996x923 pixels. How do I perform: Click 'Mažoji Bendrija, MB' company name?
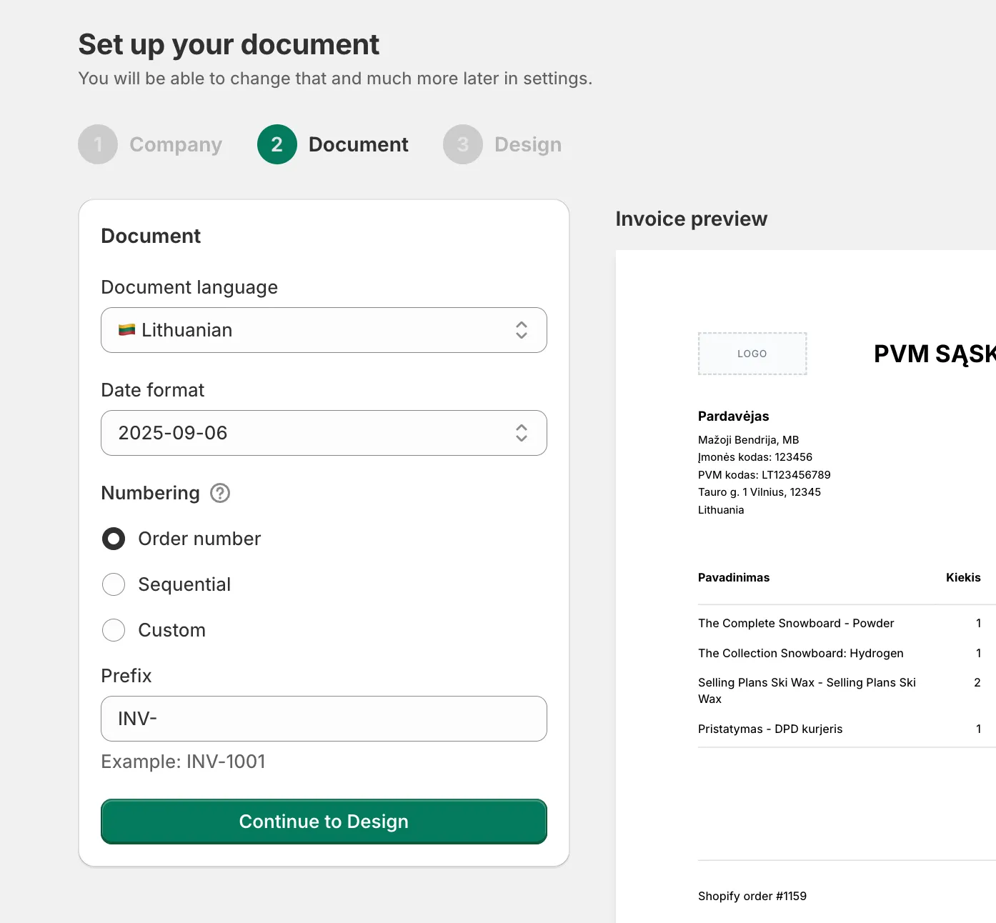[749, 440]
